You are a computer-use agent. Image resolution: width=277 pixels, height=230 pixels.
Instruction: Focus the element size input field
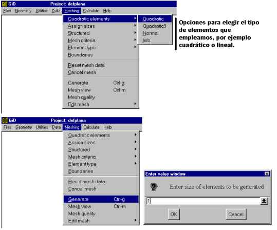click(x=204, y=201)
